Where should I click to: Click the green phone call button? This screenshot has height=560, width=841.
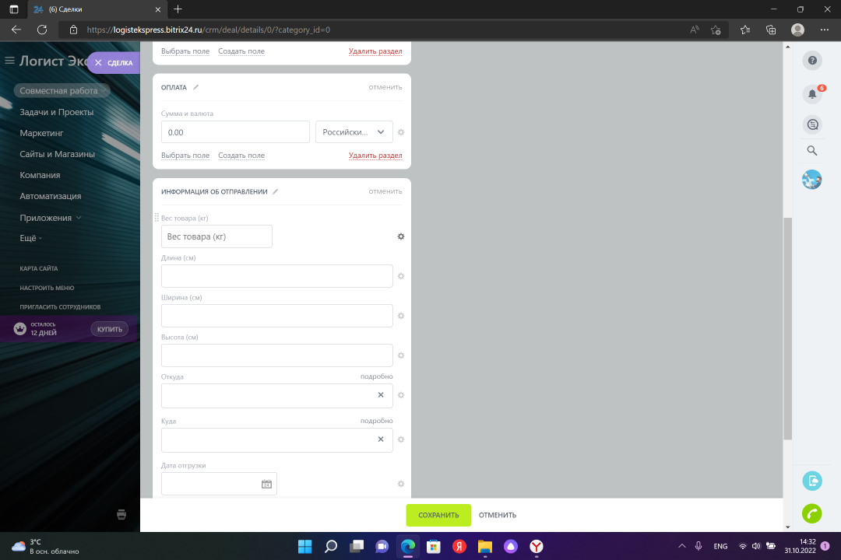812,514
